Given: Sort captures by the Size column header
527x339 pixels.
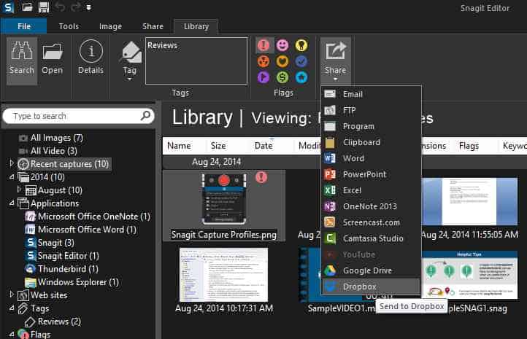Looking at the screenshot, I should point(218,146).
